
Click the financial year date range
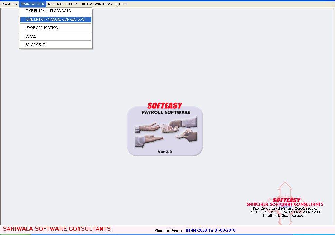210,230
